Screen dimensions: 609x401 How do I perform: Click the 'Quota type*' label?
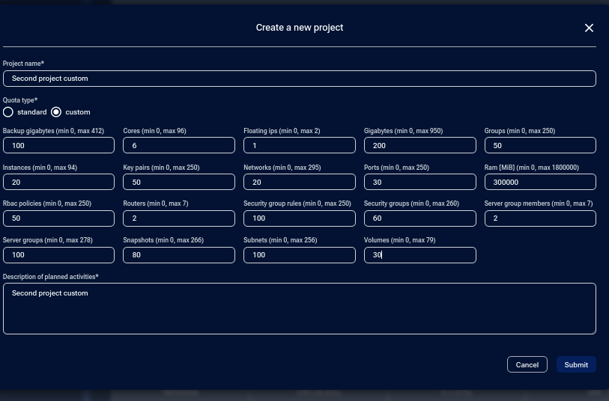pyautogui.click(x=20, y=100)
